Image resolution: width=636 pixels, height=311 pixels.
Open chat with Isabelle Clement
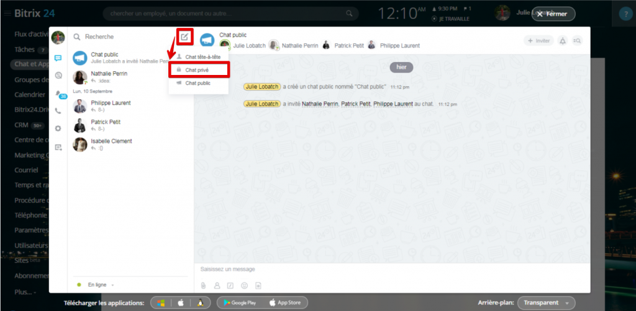[130, 144]
